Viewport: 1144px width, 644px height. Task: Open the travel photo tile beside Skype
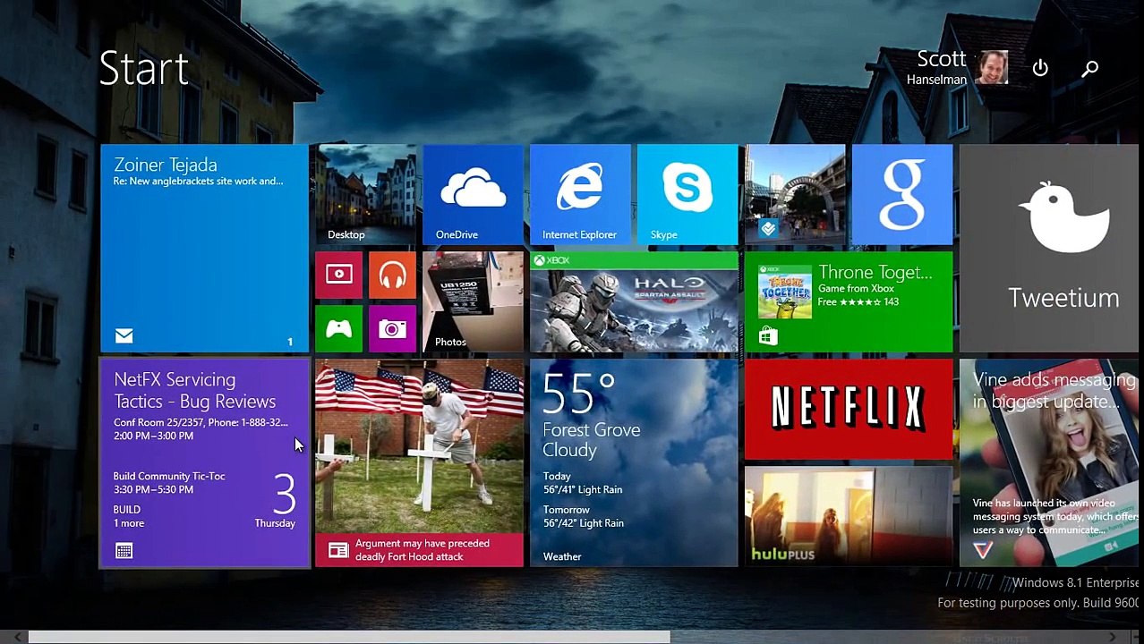(x=795, y=195)
